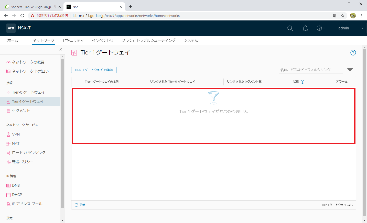
Task: Collapse the left navigation pane
Action: (60, 50)
